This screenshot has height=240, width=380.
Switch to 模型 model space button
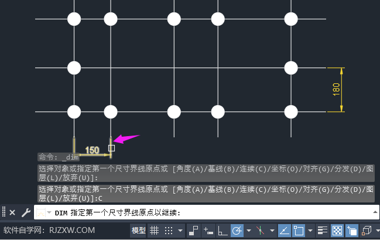(138, 230)
